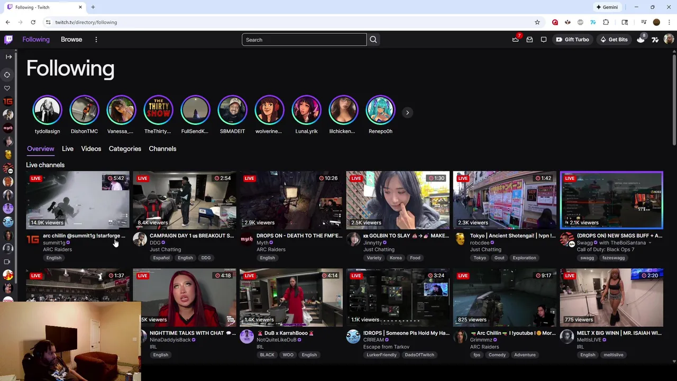Open the Chrome three-dot menu

click(669, 22)
